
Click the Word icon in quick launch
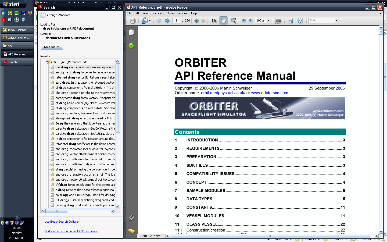pos(23,13)
